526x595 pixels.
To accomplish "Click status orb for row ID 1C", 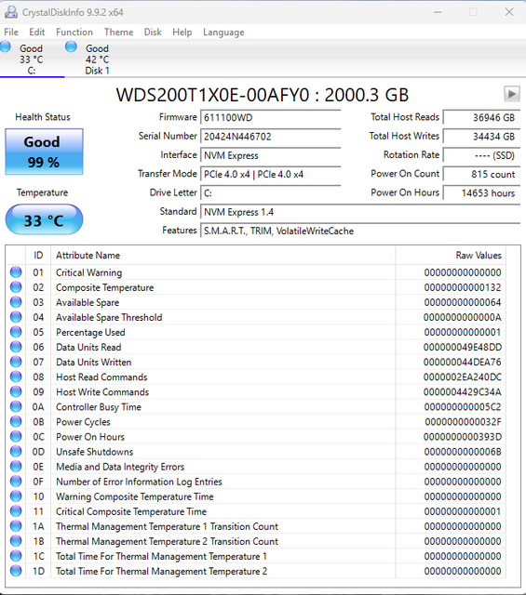I will coord(16,556).
